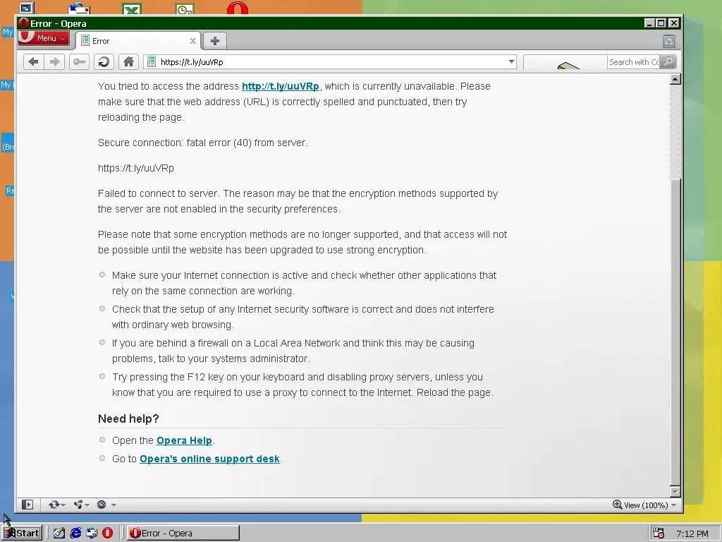Select the Opera desktop shortcut icon
722x542 pixels.
[238, 8]
